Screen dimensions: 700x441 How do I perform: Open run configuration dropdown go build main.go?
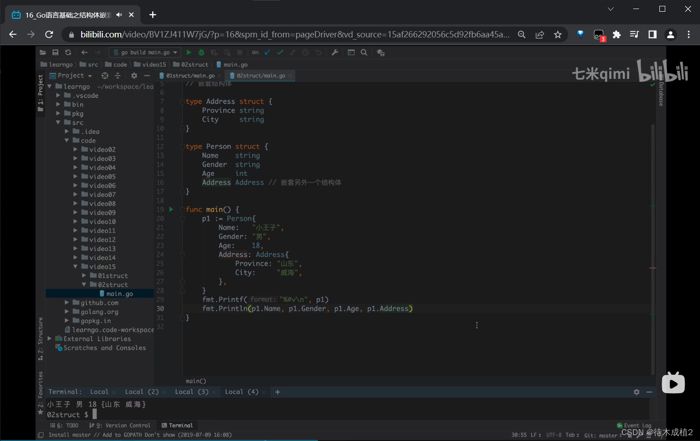(x=145, y=52)
